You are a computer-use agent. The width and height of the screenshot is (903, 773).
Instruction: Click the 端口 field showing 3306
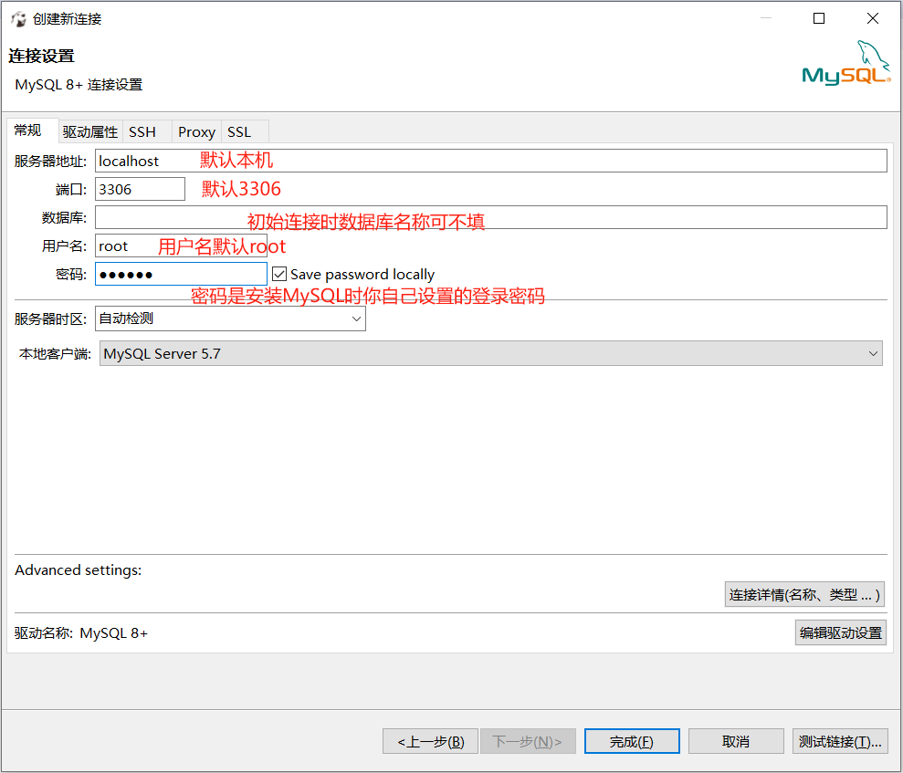[140, 189]
